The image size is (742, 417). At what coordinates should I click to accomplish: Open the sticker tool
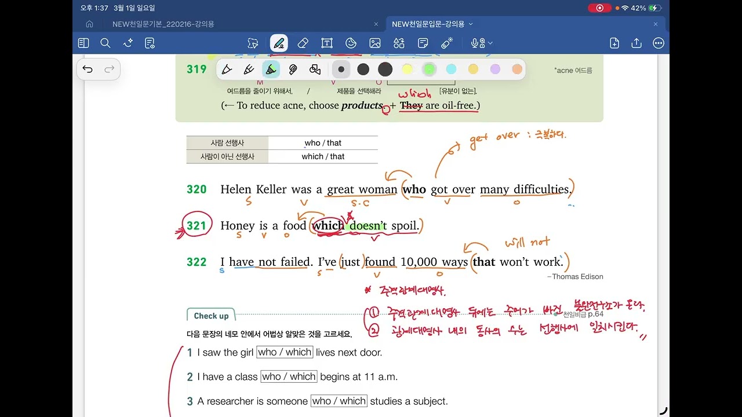point(351,43)
